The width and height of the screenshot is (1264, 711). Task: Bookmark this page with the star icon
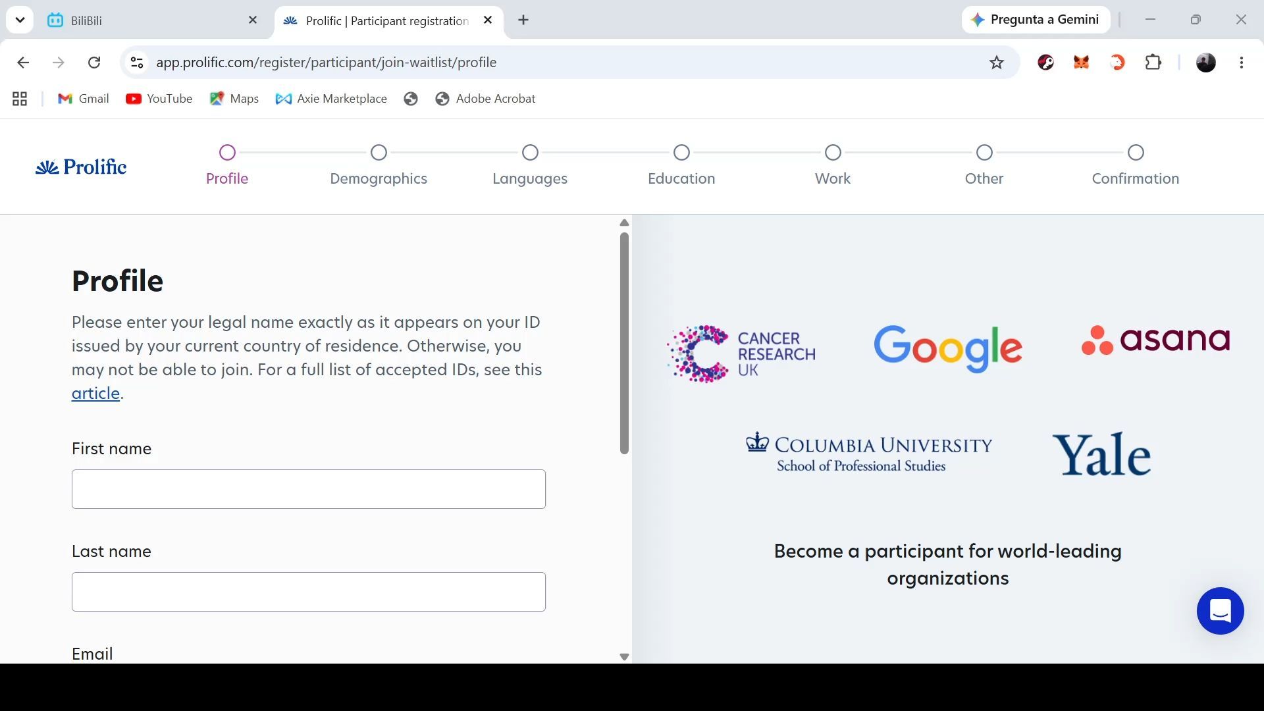point(997,63)
